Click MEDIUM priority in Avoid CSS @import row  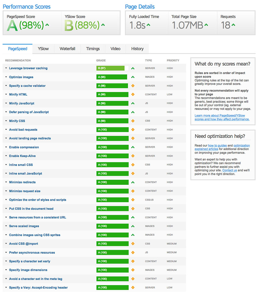pyautogui.click(x=172, y=244)
